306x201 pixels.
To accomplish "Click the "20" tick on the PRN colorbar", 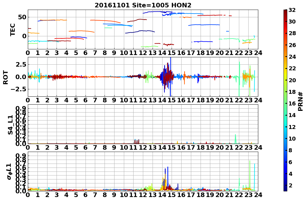I will [x=292, y=80].
